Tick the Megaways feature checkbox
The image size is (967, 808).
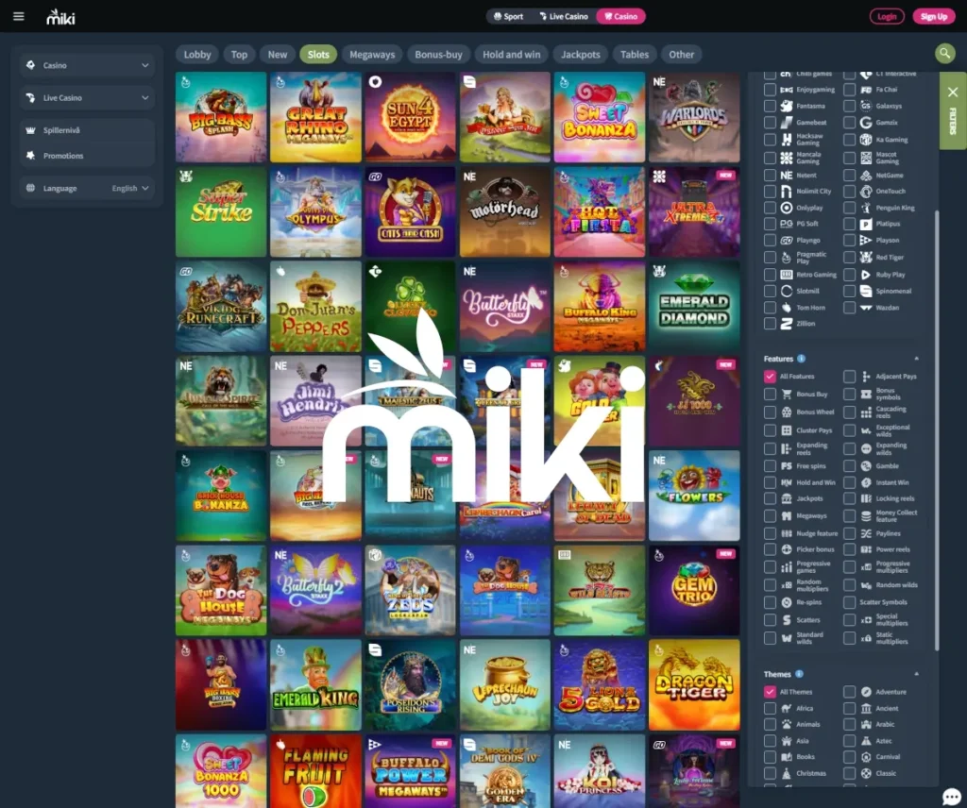pos(770,516)
